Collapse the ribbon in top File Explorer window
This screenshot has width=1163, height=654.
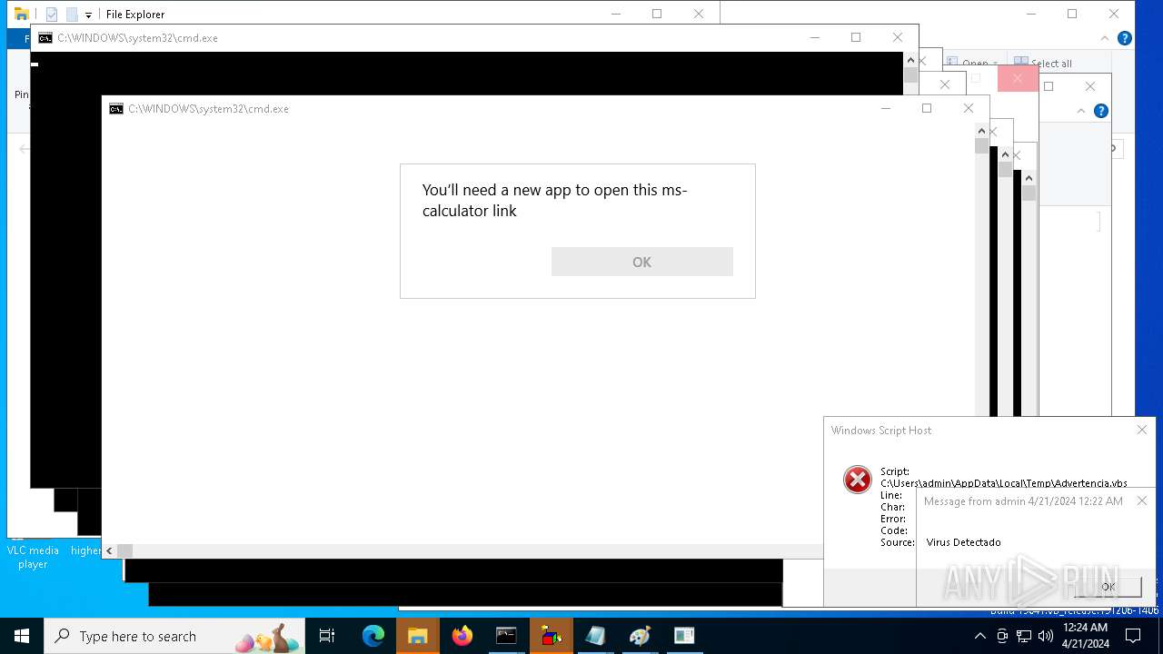[1106, 38]
